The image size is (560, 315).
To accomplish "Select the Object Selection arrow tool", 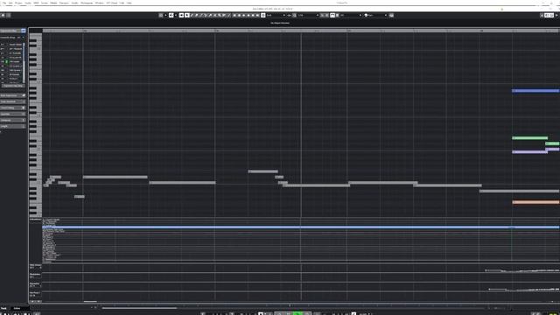I will [x=181, y=16].
